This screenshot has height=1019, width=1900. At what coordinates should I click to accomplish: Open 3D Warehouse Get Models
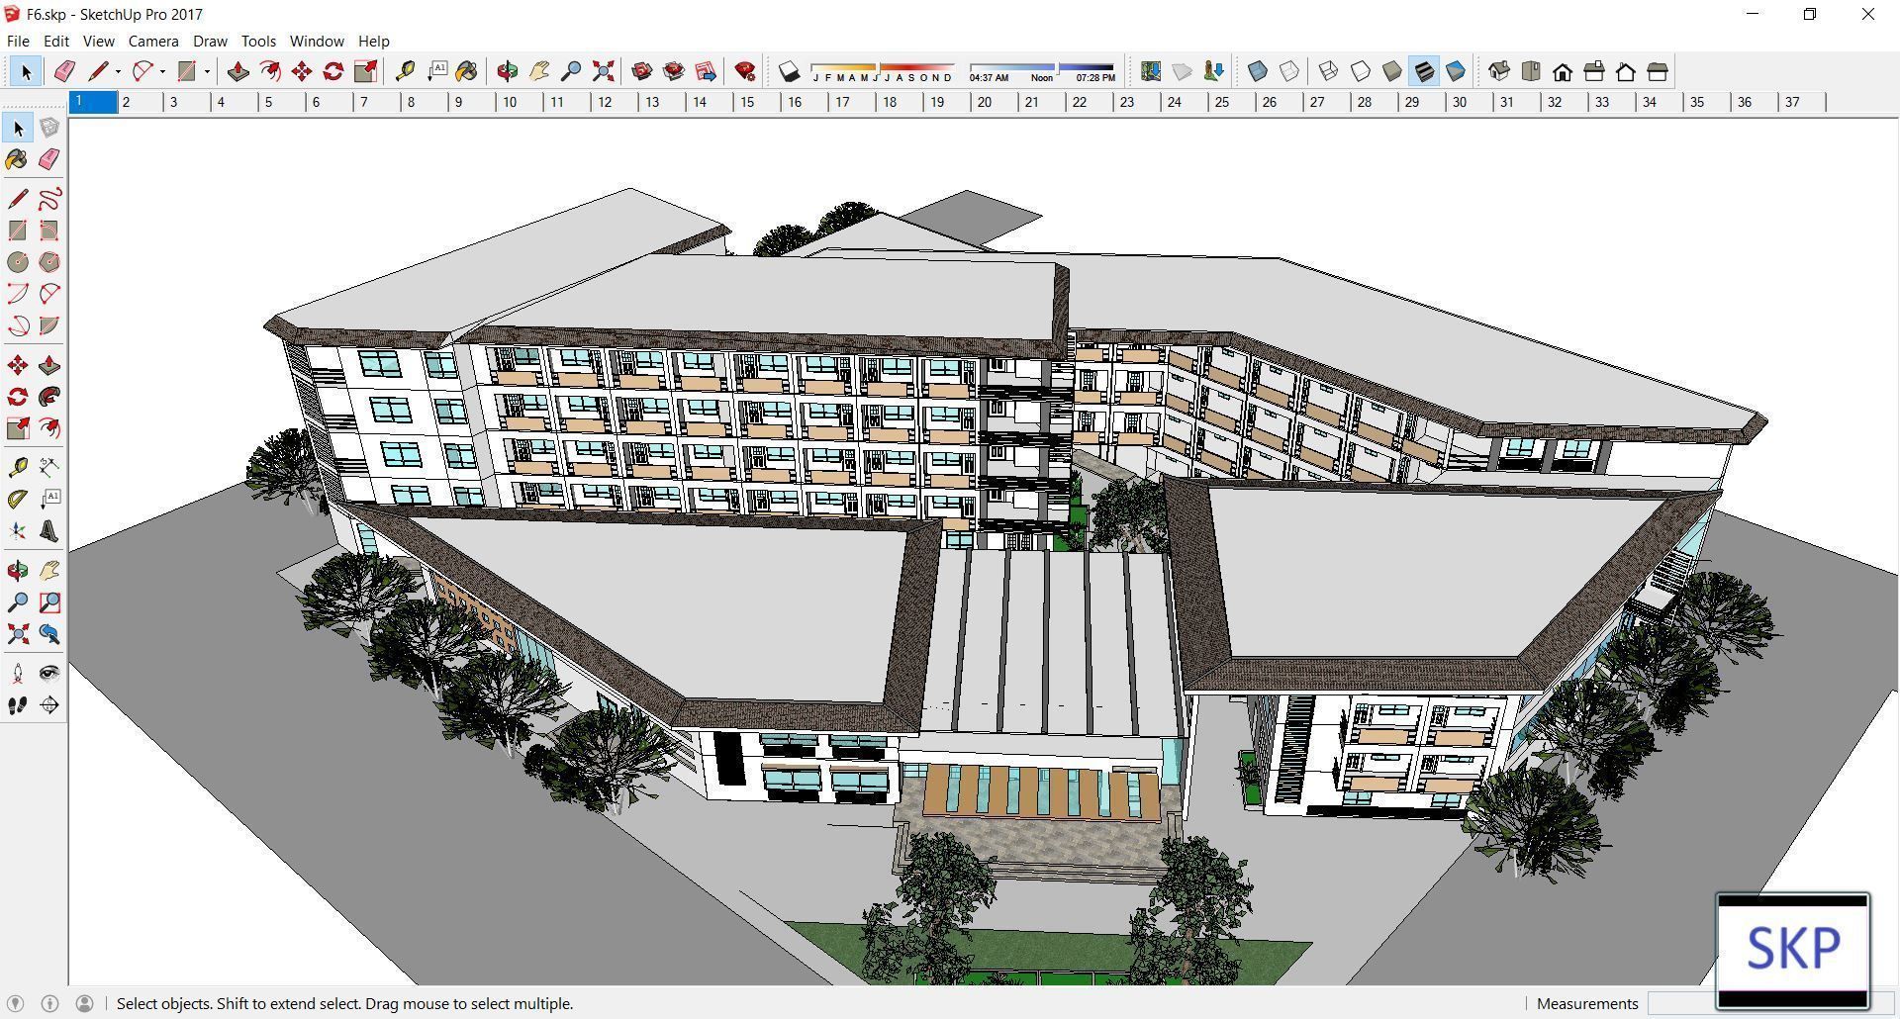(642, 71)
